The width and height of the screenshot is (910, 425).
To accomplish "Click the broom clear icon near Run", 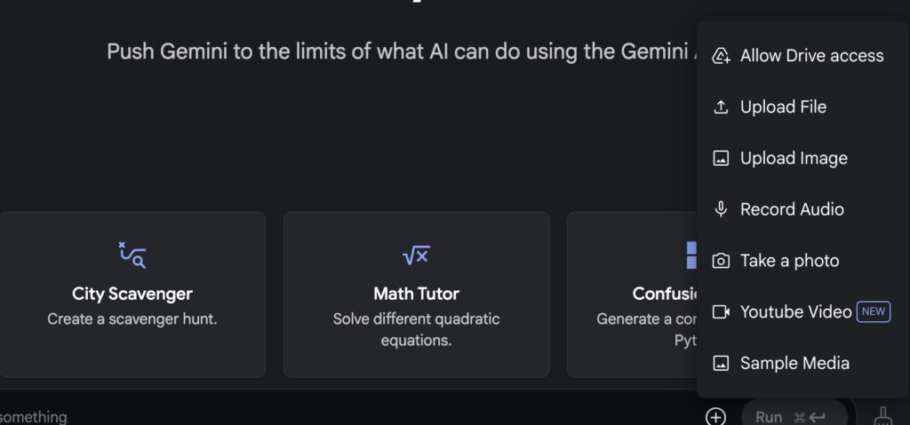I will (883, 417).
